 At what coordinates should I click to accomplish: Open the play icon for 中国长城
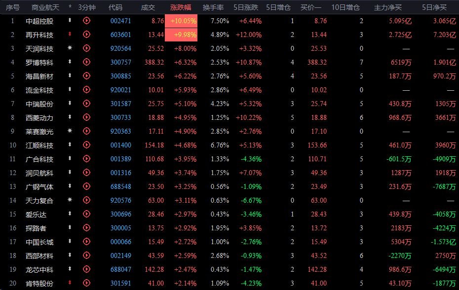click(x=87, y=242)
